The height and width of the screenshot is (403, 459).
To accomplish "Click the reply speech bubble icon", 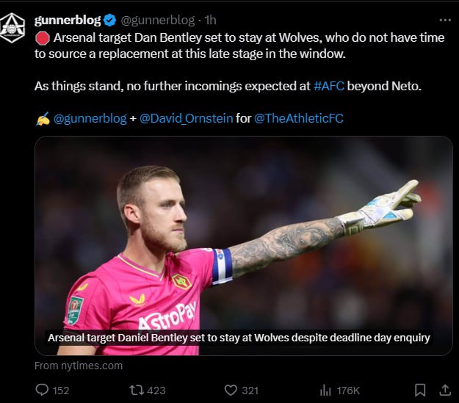I will pos(42,390).
